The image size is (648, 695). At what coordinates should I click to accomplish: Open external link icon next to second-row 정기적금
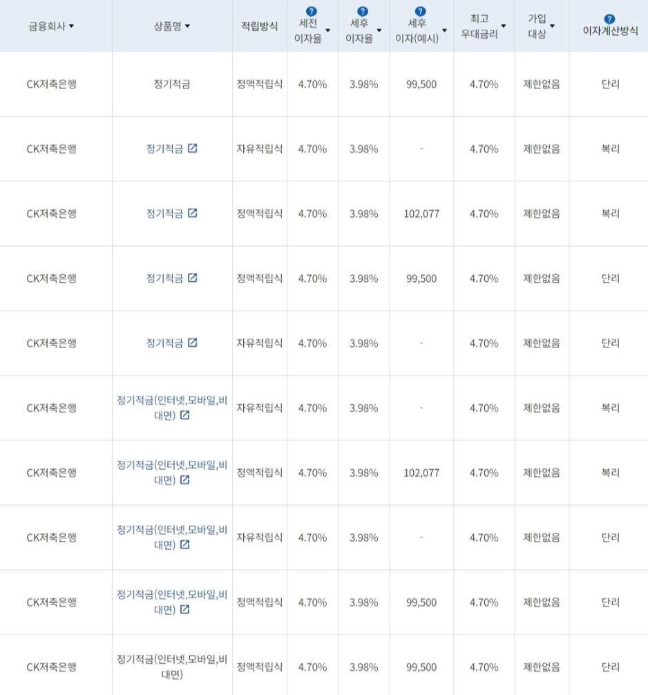[193, 148]
